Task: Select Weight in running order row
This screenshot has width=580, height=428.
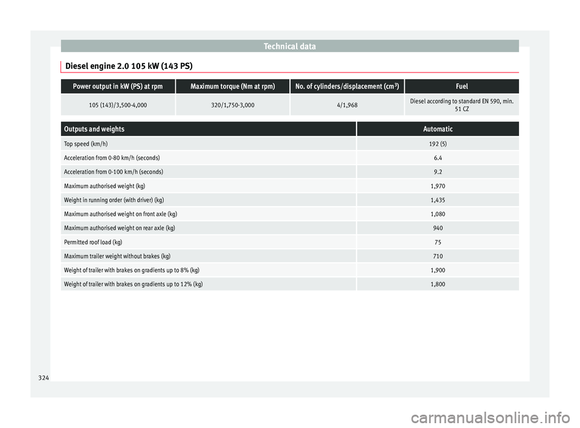Action: pyautogui.click(x=289, y=200)
